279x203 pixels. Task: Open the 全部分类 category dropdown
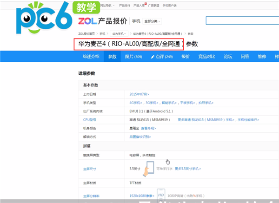point(153,21)
